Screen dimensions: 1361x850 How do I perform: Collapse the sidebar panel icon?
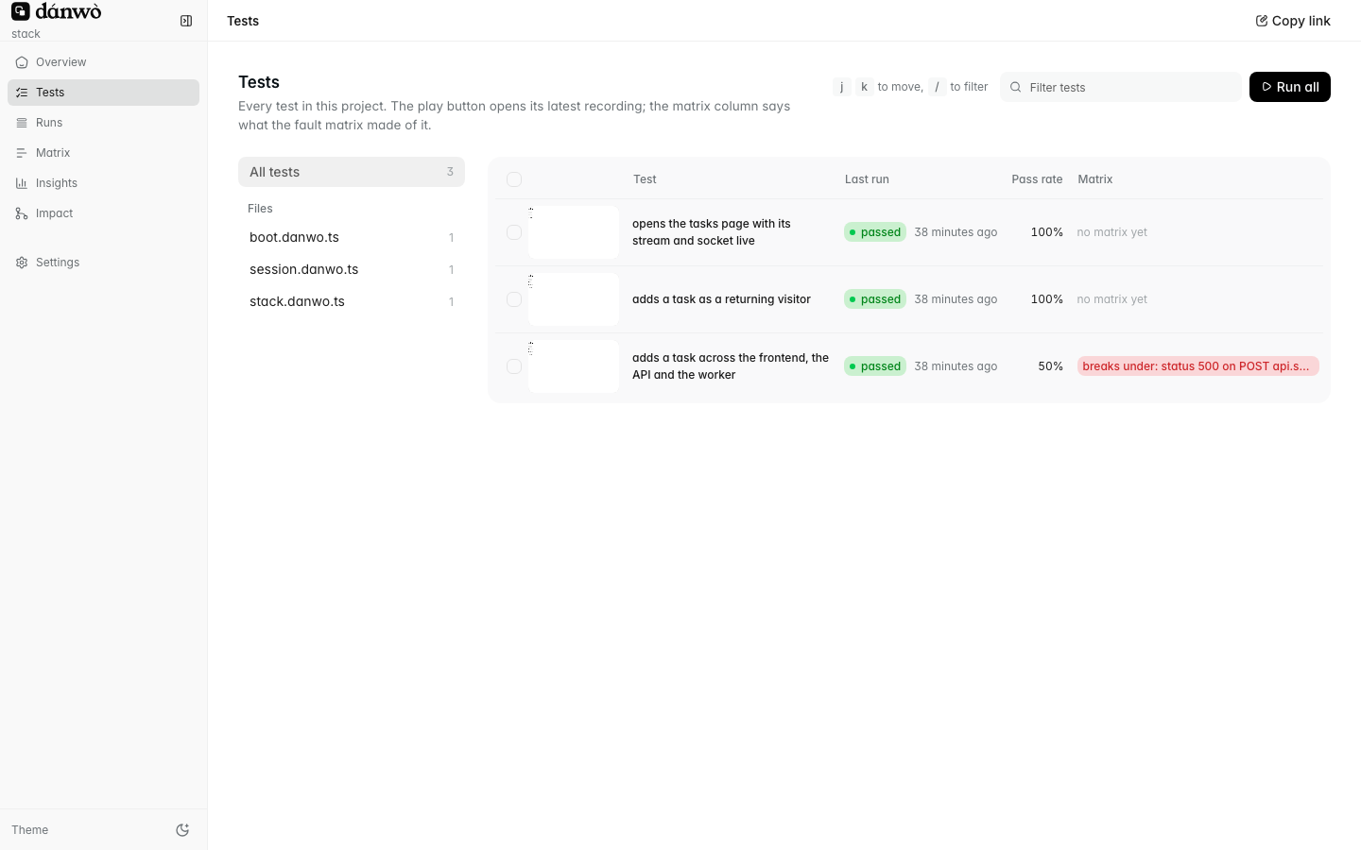click(x=186, y=21)
